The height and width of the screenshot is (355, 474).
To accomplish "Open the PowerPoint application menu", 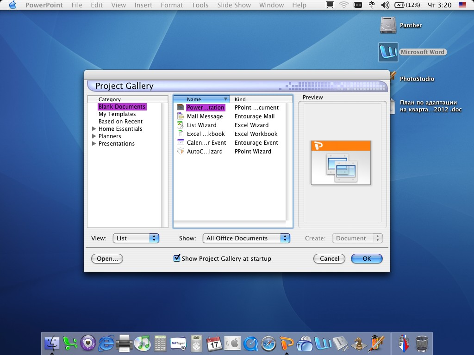I will 44,5.
